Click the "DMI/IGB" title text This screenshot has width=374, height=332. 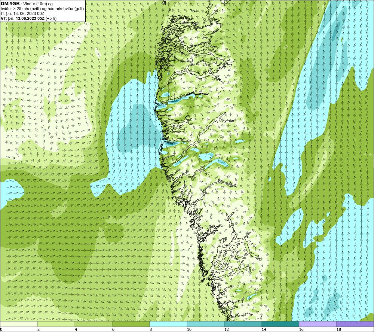10,4
